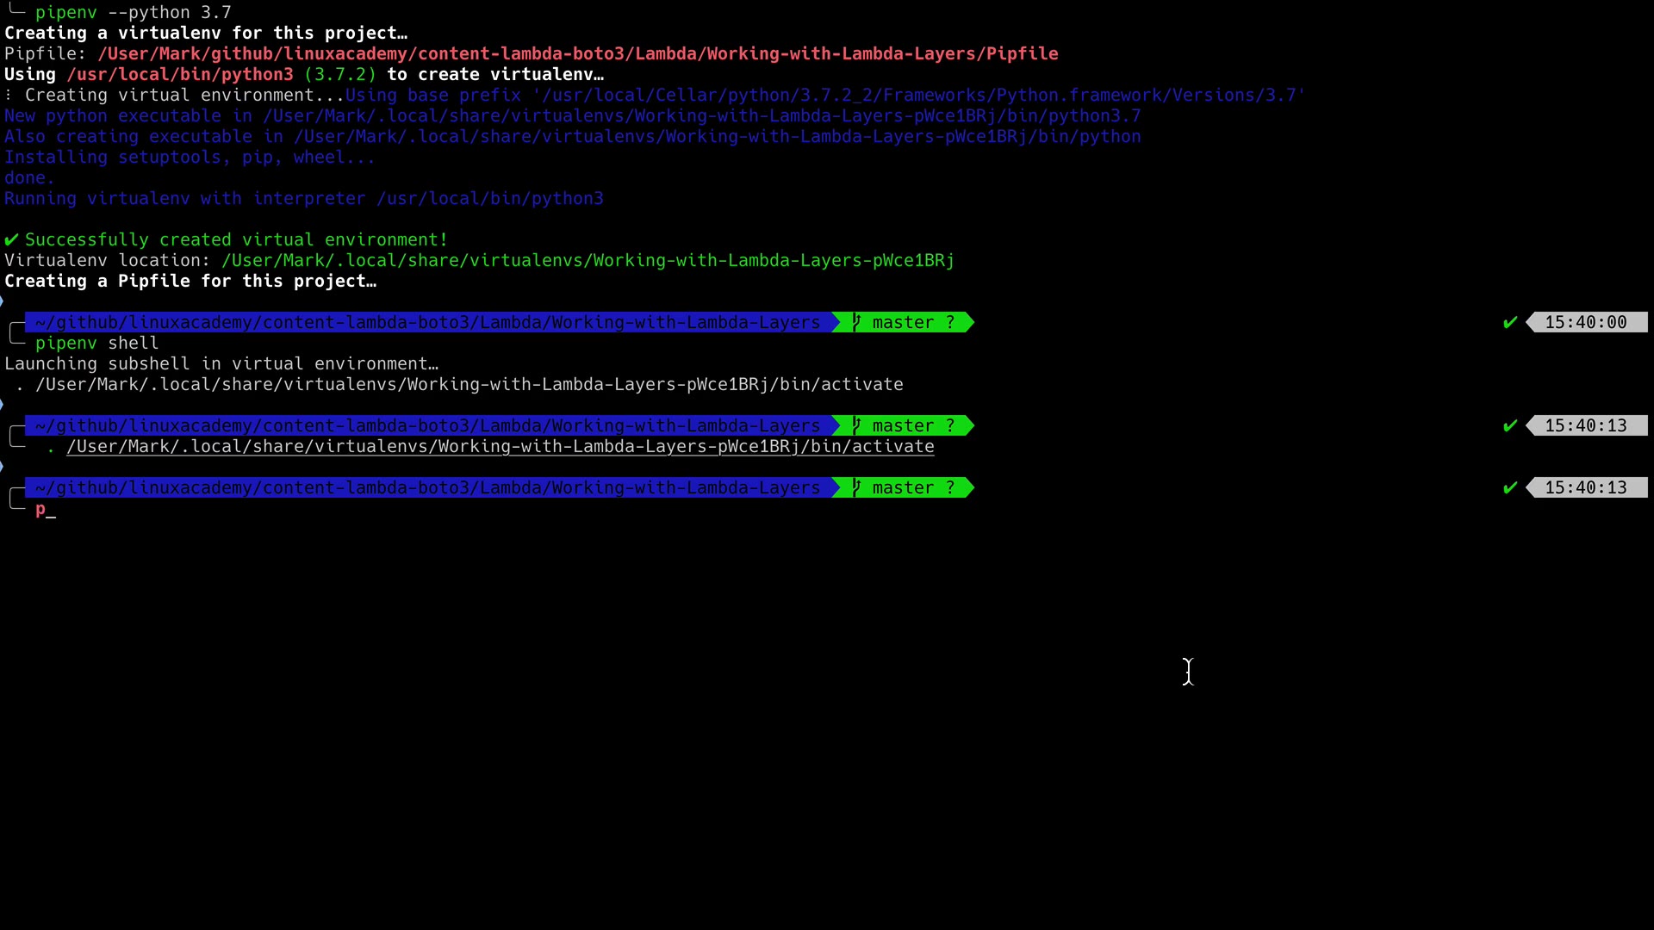1654x930 pixels.
Task: Click the "Installing setuptools, pip, wheel..." line
Action: (x=190, y=158)
